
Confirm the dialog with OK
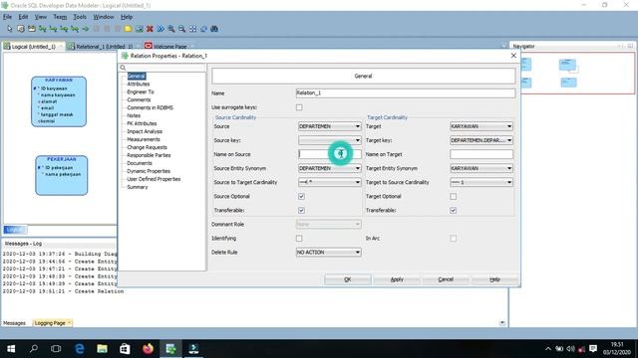(x=348, y=279)
